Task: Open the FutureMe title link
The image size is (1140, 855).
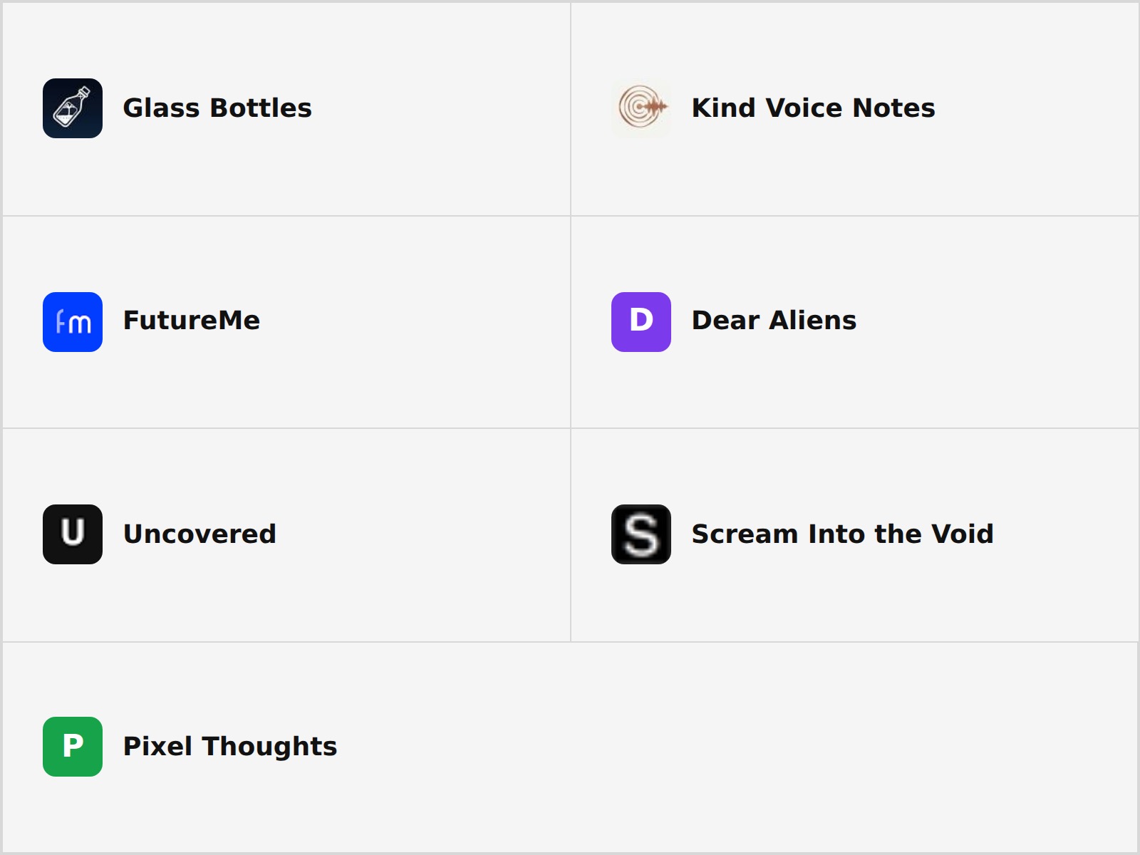Action: coord(192,321)
